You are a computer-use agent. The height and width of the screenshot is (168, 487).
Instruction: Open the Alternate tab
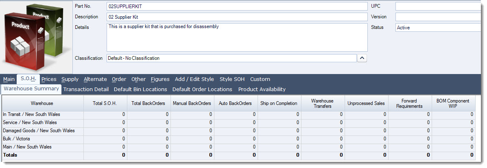click(95, 79)
